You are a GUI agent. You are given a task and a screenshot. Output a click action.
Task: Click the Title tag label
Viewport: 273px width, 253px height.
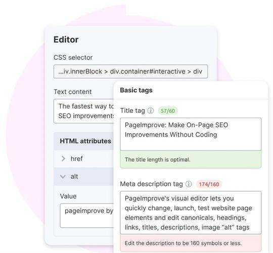tap(132, 110)
